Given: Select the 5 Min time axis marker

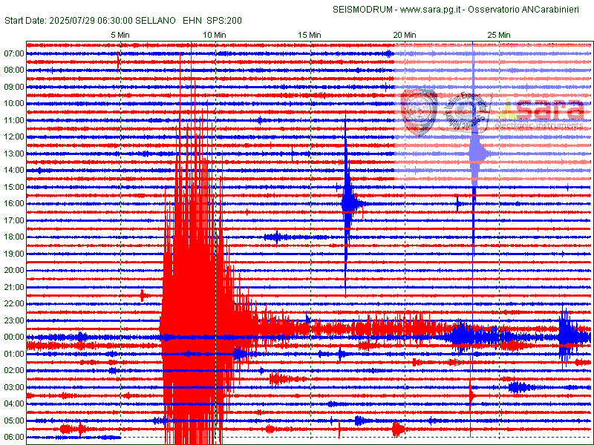Looking at the screenshot, I should pos(121,35).
